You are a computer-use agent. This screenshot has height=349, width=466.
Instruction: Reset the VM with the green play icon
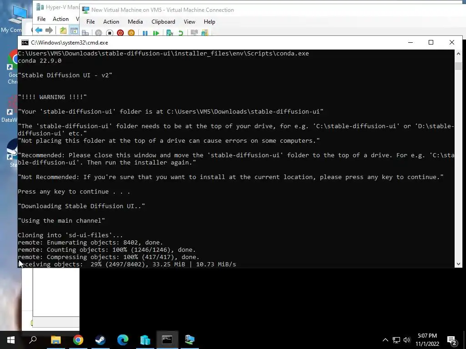coord(156,33)
